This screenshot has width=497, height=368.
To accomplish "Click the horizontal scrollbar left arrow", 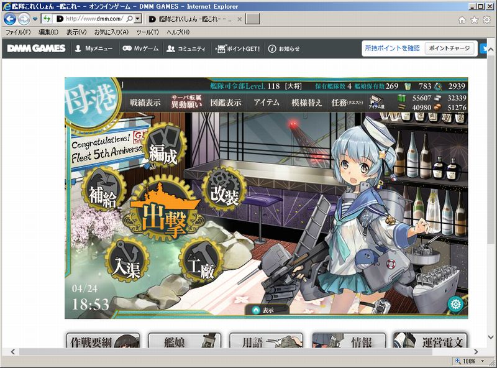I will click(x=13, y=351).
